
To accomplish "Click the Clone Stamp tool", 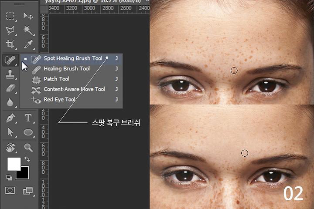I will [x=10, y=74].
